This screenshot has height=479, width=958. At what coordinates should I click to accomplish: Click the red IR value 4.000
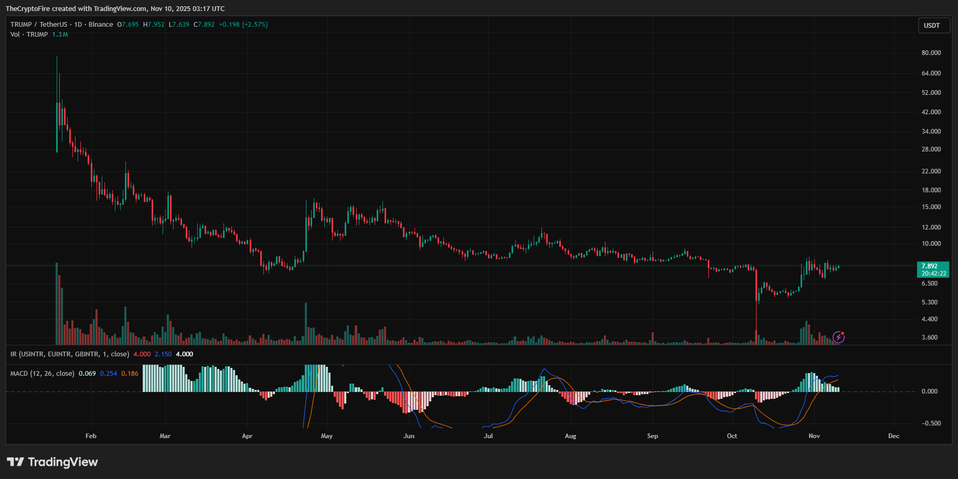(142, 354)
